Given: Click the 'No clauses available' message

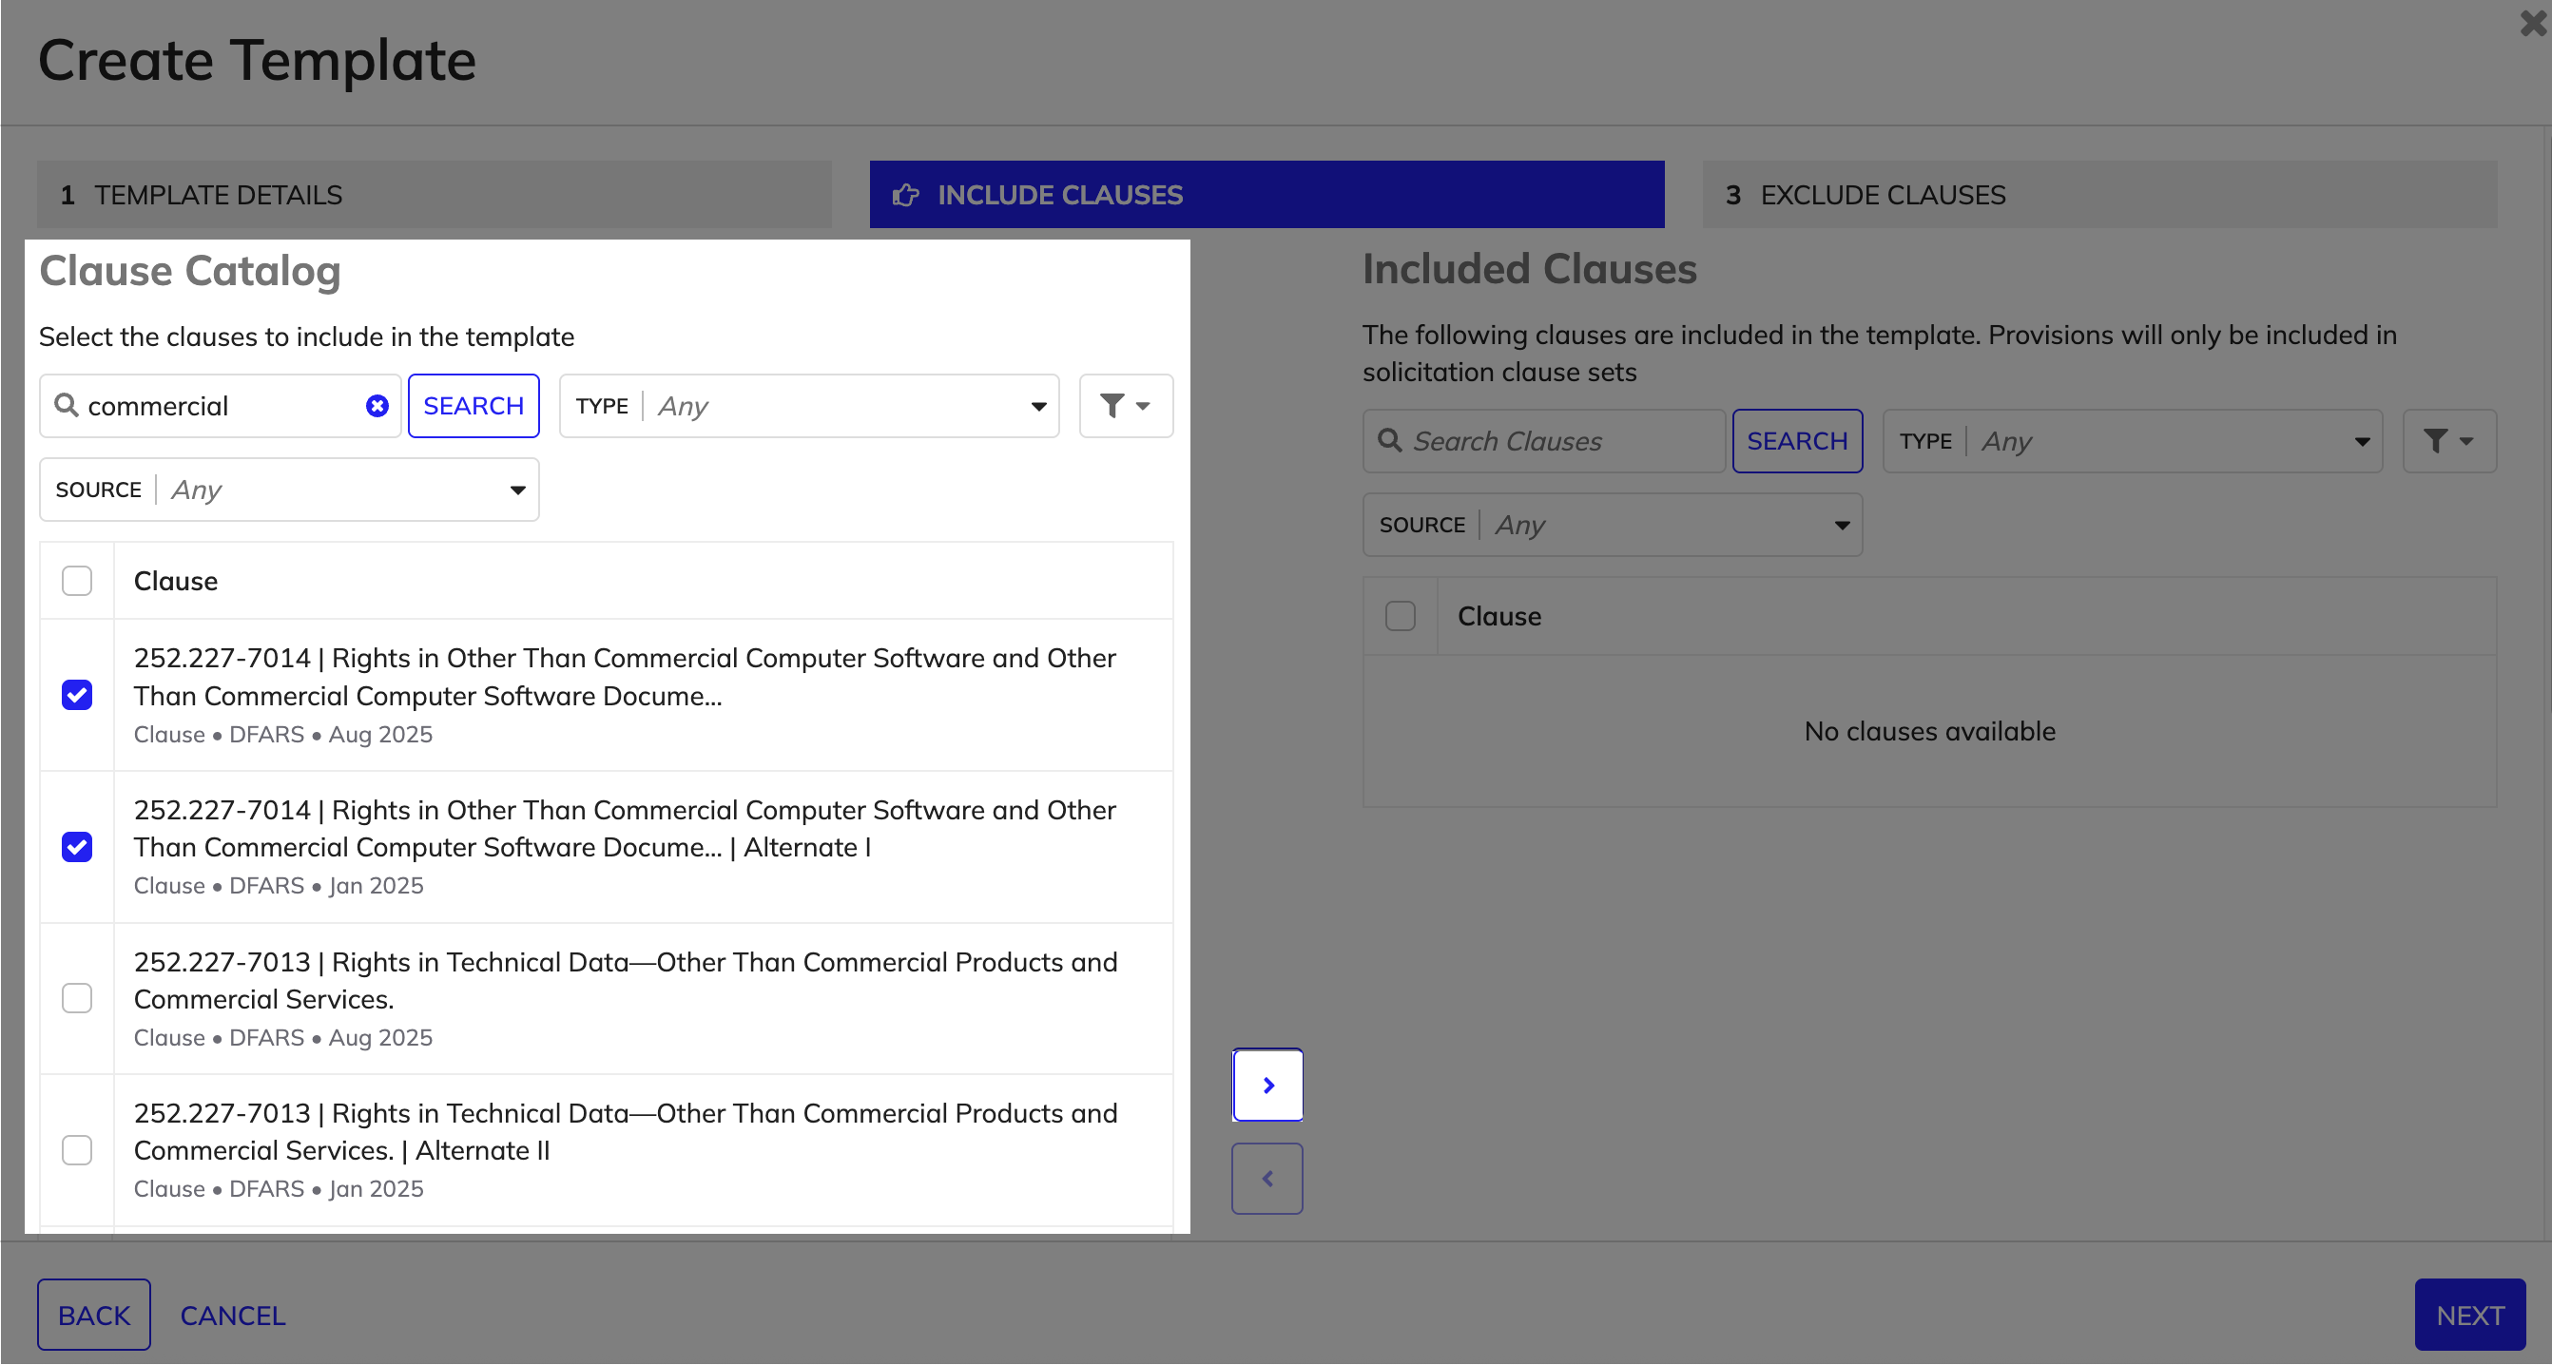Looking at the screenshot, I should pos(1930,732).
